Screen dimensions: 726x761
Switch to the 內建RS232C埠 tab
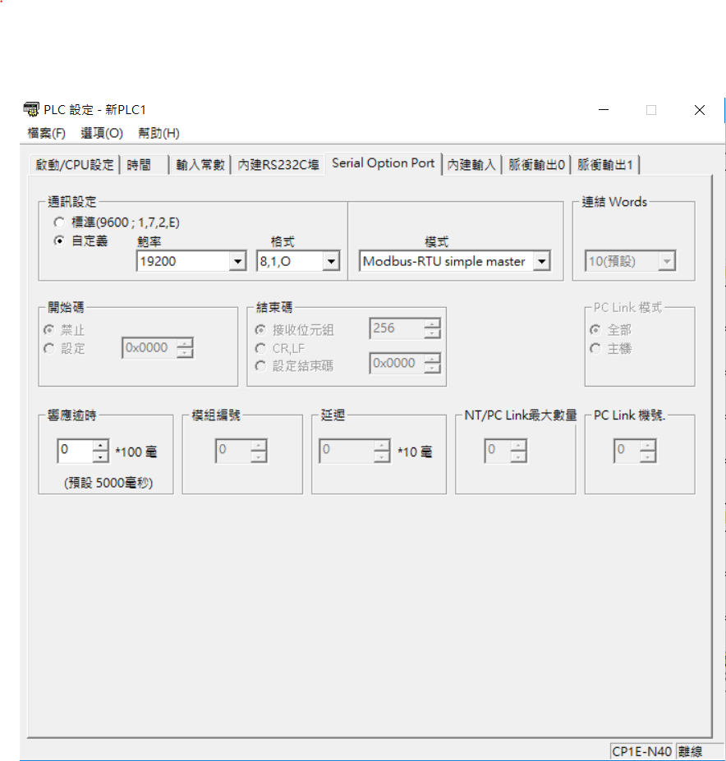(x=278, y=165)
